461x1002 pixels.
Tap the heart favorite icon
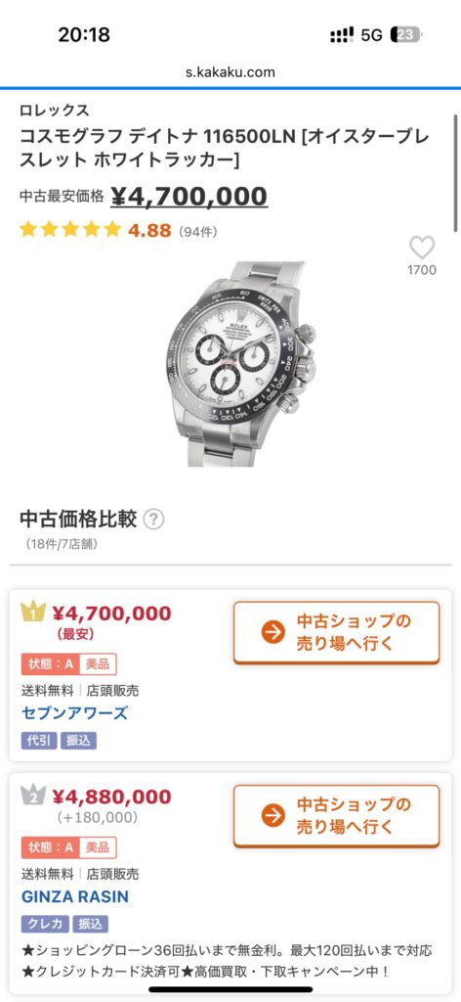[x=422, y=248]
